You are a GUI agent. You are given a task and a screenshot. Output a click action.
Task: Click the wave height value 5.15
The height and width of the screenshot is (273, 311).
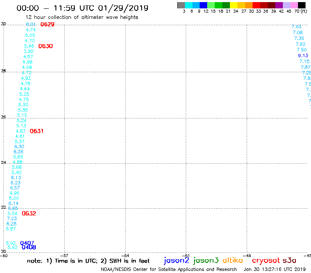click(x=22, y=115)
